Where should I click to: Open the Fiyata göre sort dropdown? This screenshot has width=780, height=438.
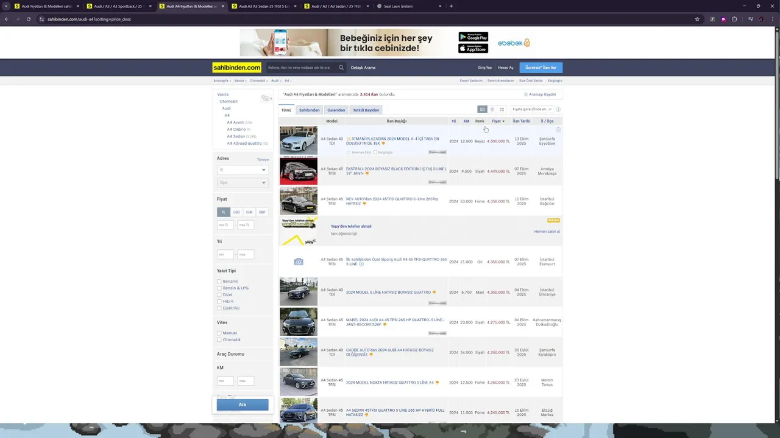pyautogui.click(x=531, y=109)
